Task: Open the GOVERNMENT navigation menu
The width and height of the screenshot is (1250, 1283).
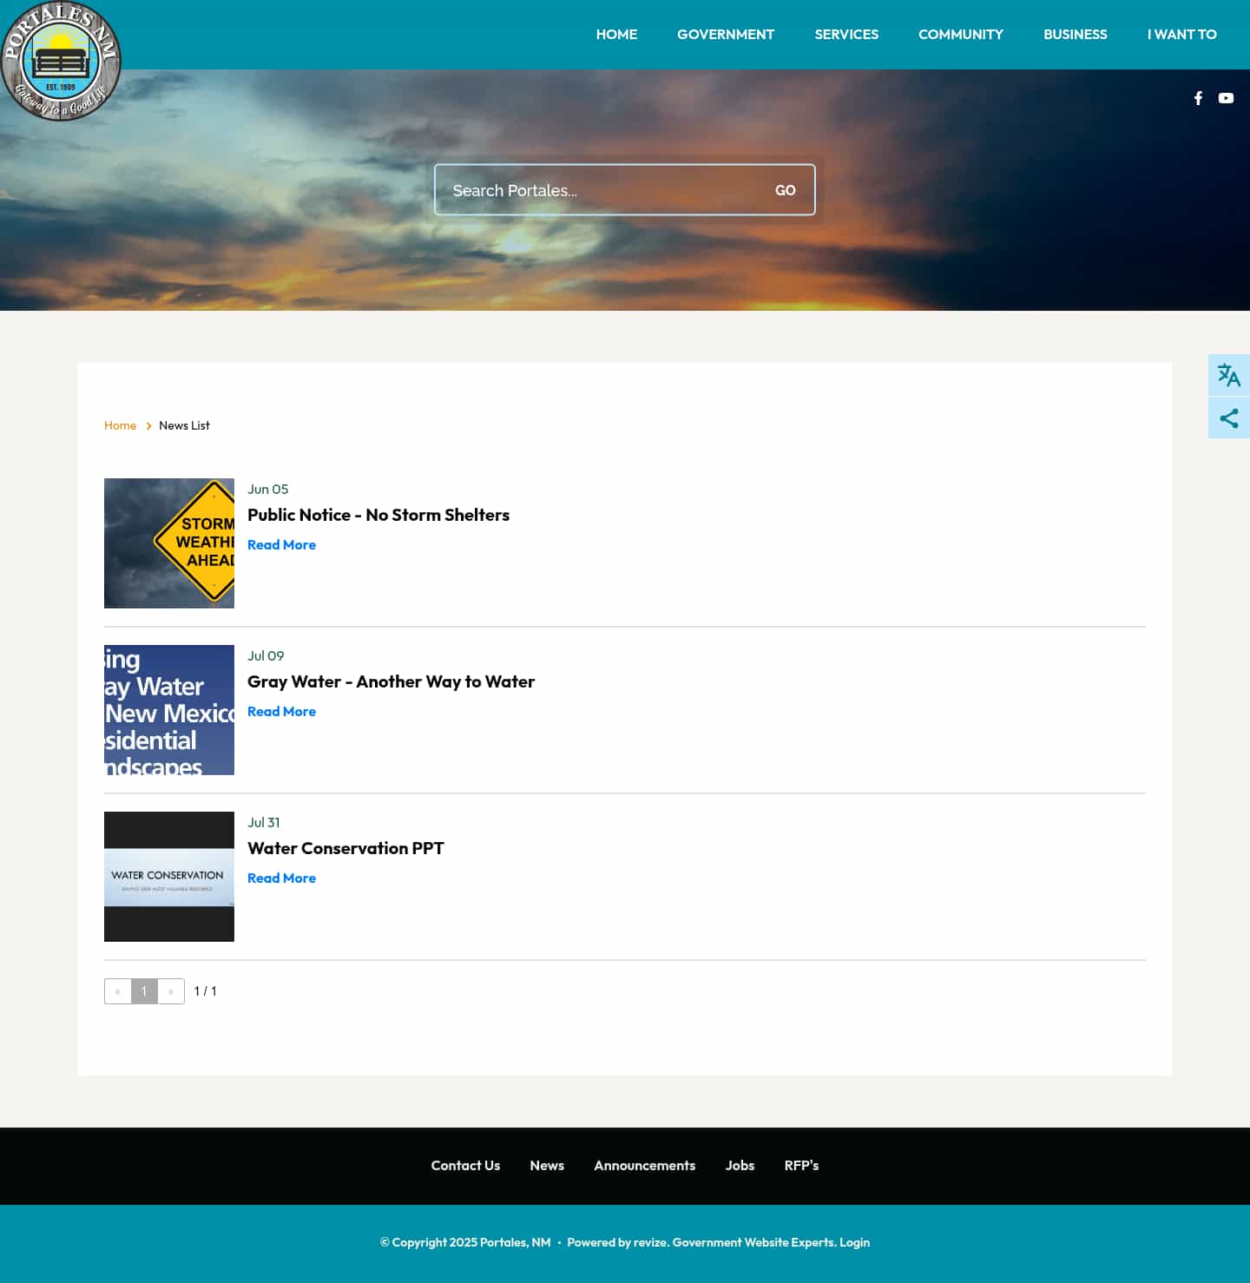Action: (726, 35)
